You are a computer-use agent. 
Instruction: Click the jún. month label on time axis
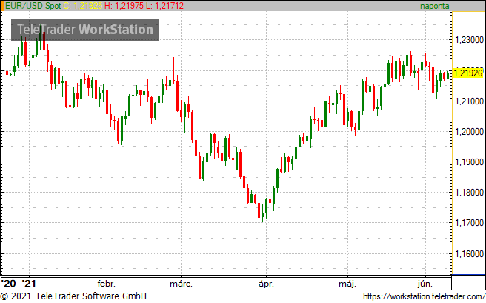pyautogui.click(x=425, y=284)
